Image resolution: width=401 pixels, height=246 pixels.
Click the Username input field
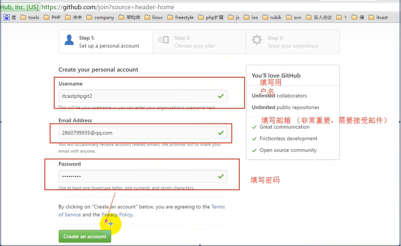(x=143, y=96)
